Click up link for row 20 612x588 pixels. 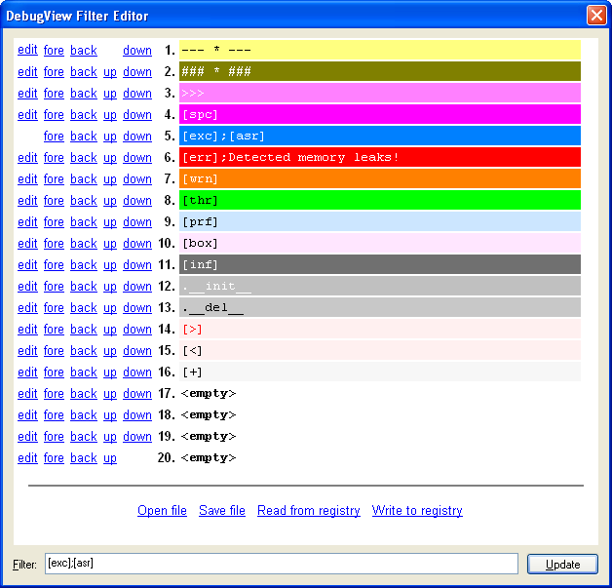coord(110,458)
